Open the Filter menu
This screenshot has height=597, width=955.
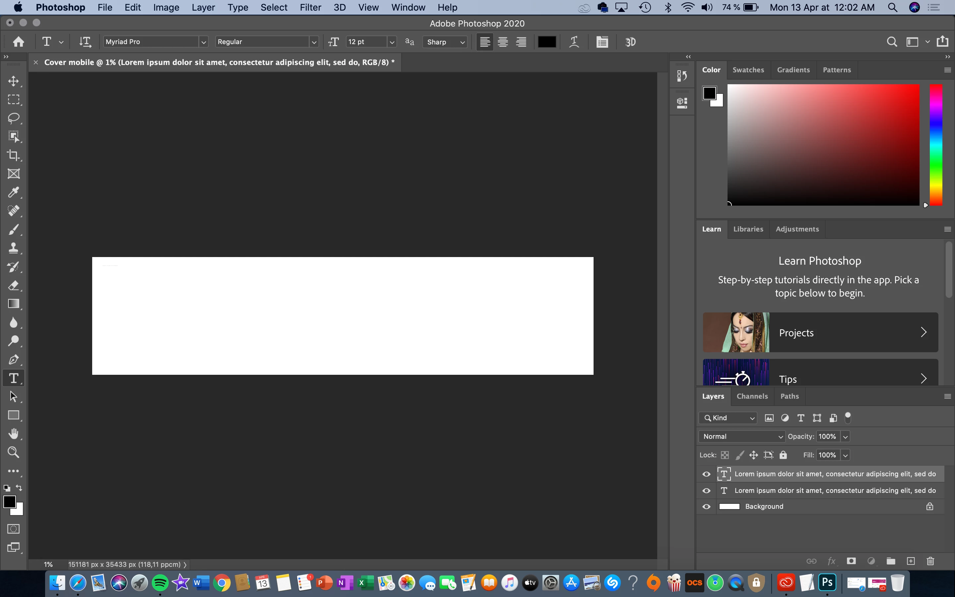[310, 8]
